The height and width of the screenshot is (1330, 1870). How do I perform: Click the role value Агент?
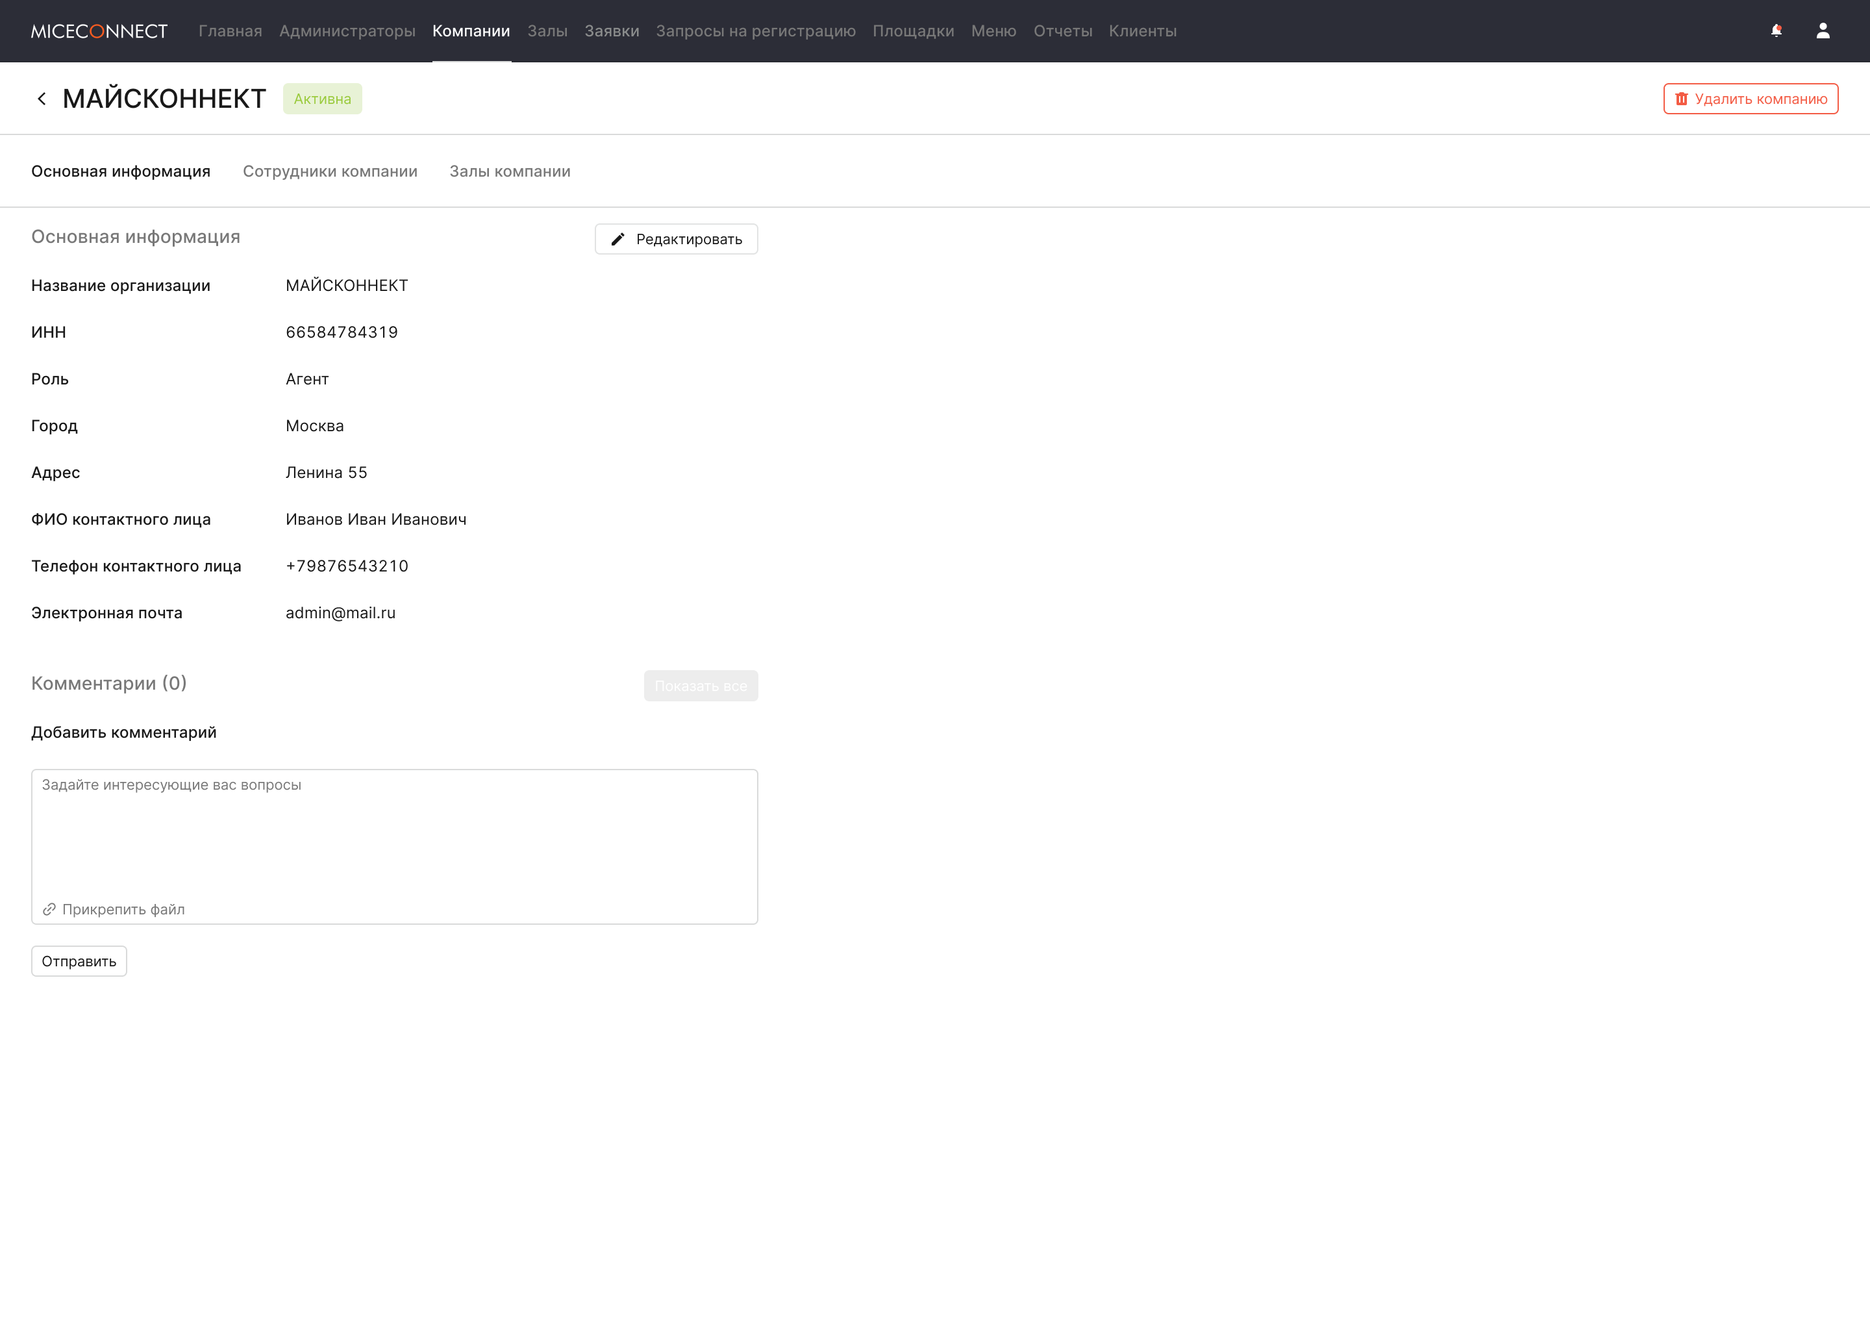tap(307, 379)
